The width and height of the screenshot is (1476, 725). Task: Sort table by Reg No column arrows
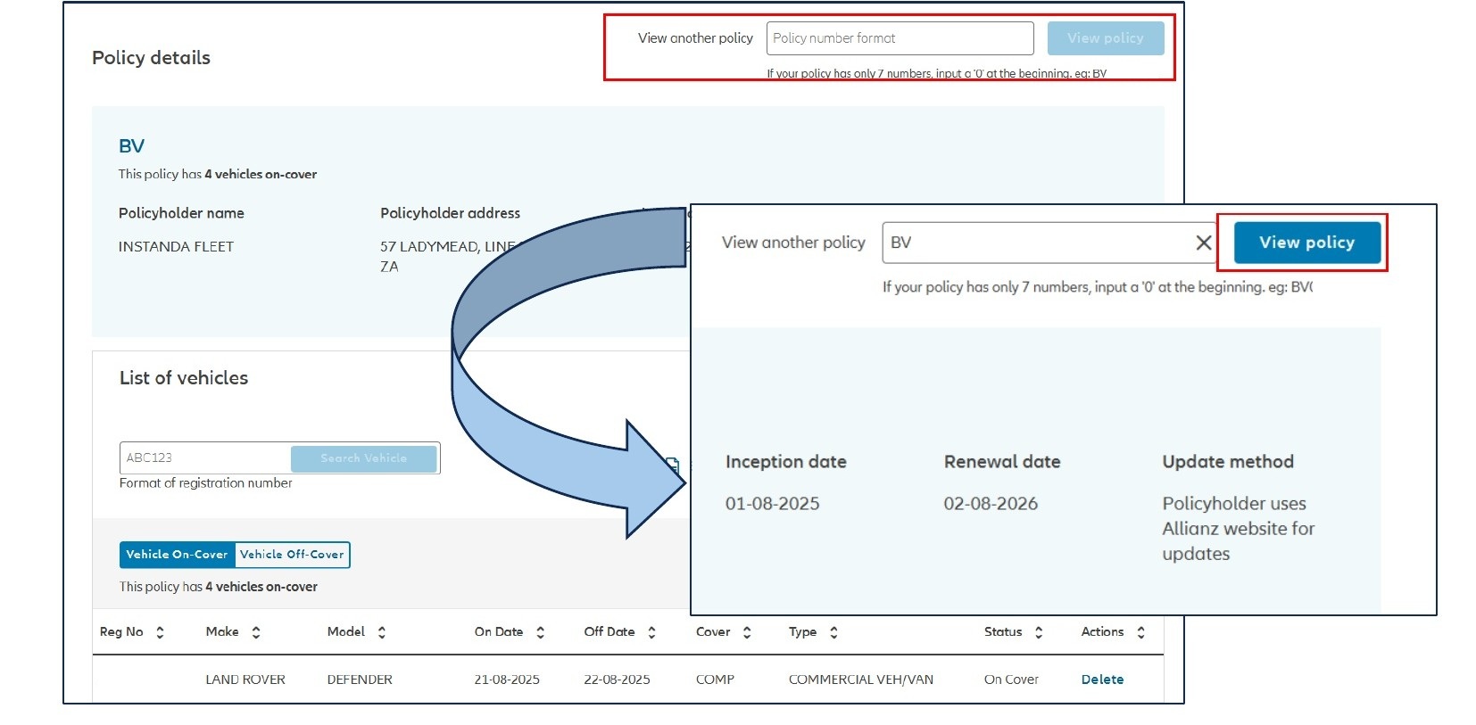click(x=160, y=632)
